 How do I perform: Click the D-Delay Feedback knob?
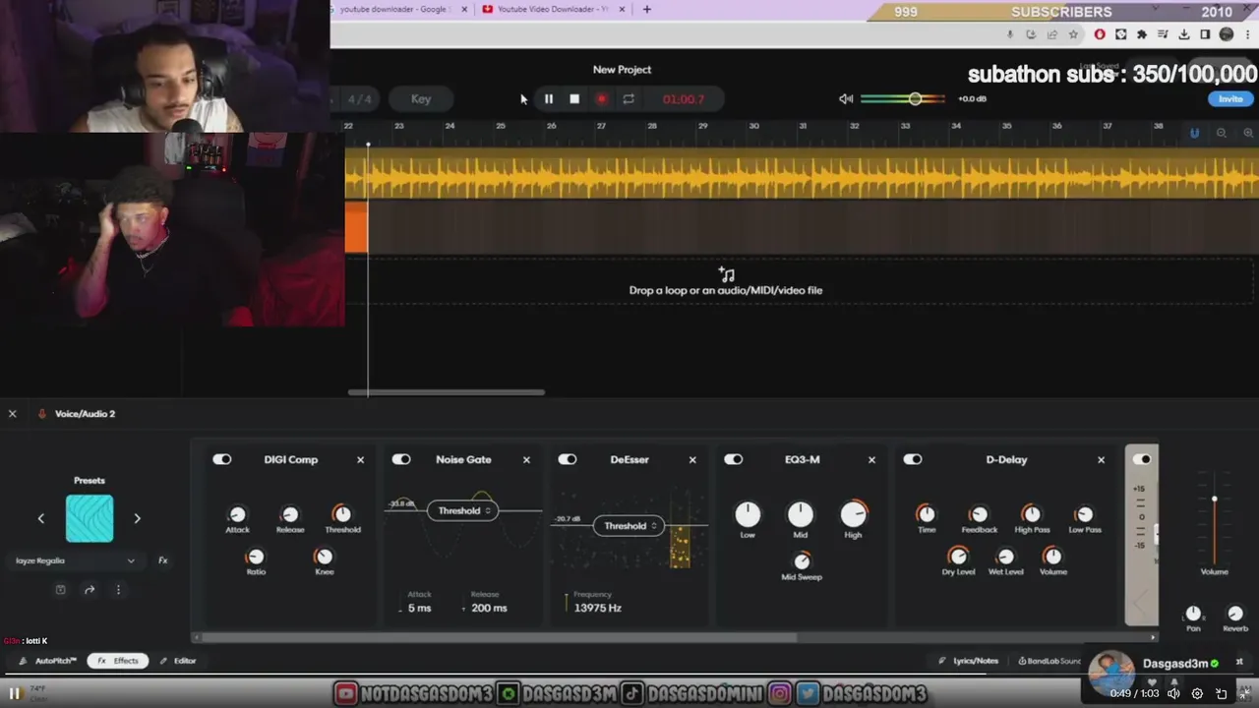[979, 514]
